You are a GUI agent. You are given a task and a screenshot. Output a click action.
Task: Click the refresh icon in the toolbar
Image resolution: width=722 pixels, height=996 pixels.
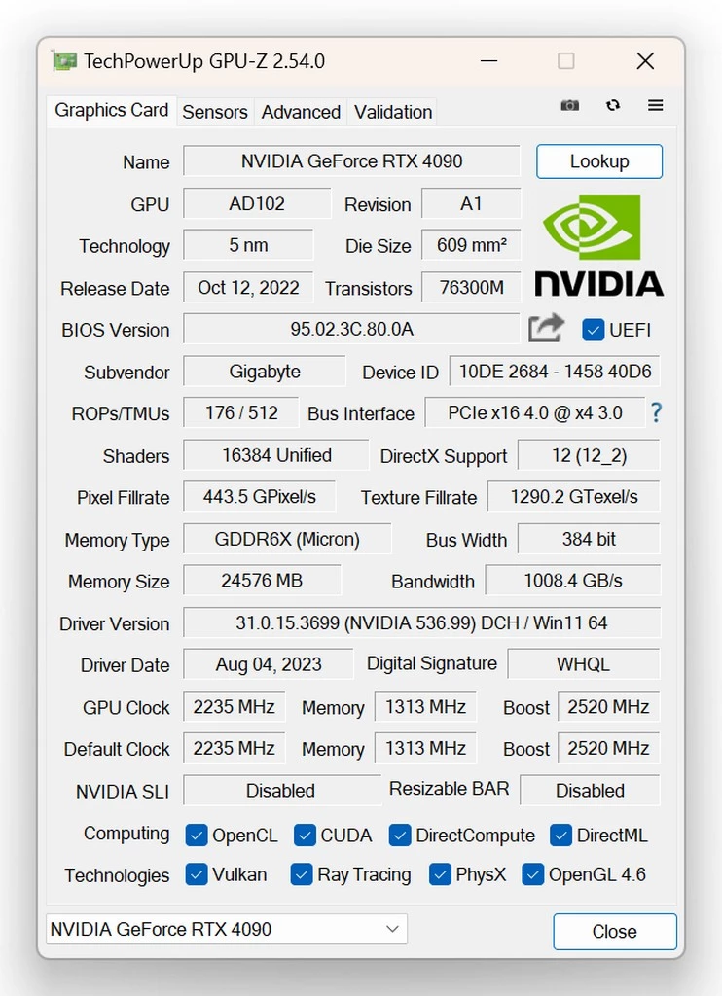[x=613, y=105]
